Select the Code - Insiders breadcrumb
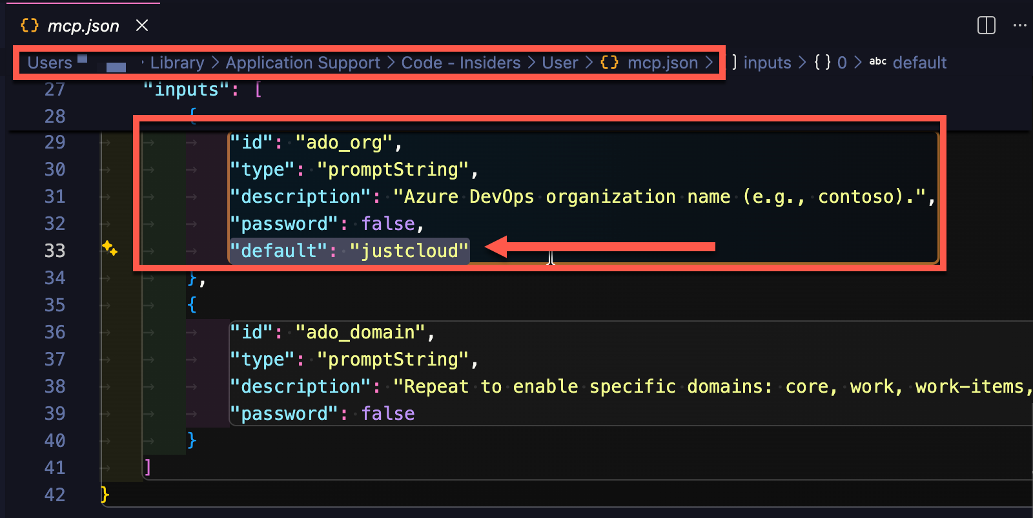The width and height of the screenshot is (1033, 518). (x=461, y=63)
